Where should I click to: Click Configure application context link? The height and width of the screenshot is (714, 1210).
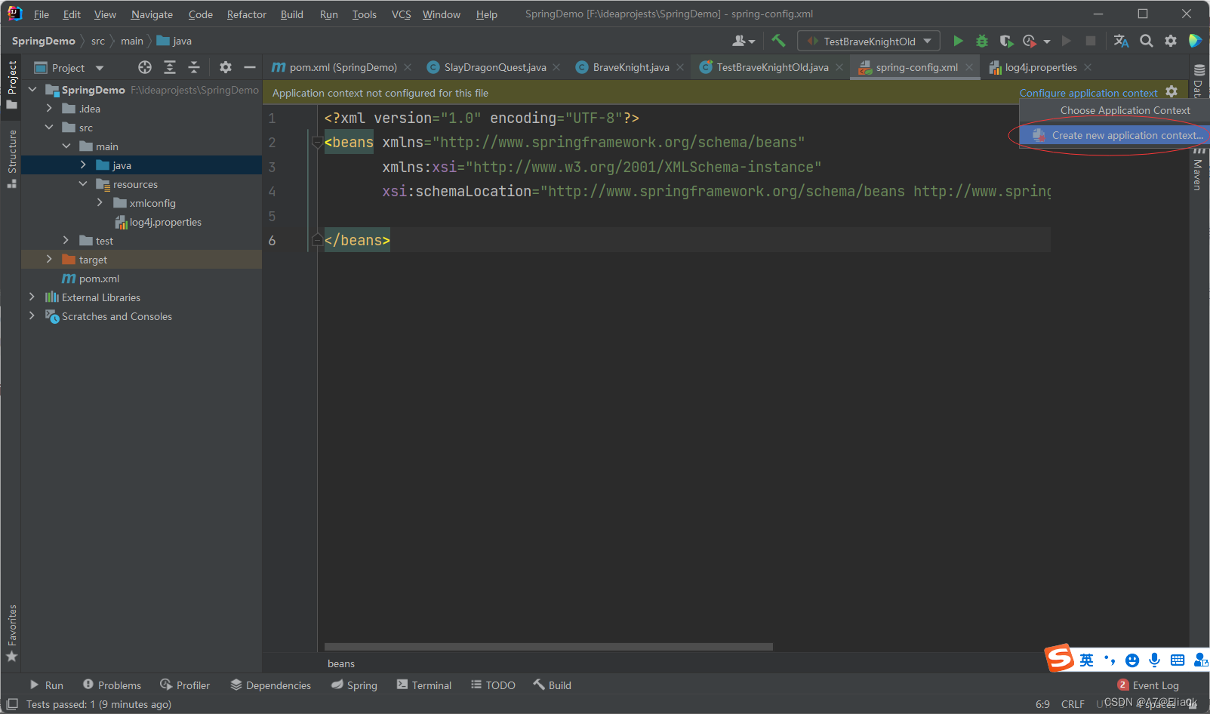coord(1088,93)
